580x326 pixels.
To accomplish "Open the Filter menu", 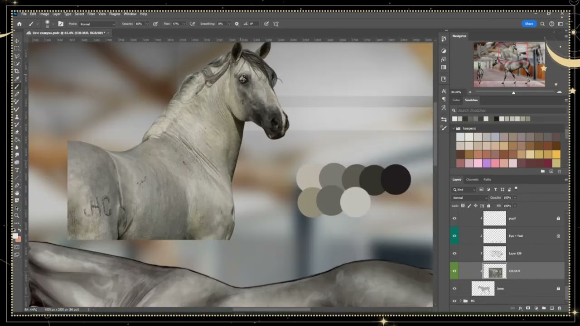I will pyautogui.click(x=91, y=14).
